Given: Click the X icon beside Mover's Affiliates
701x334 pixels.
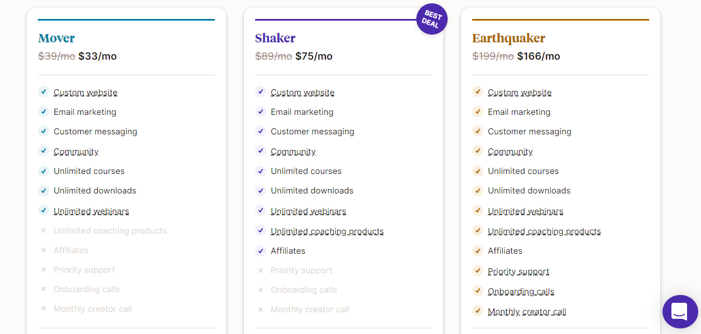Looking at the screenshot, I should 44,250.
